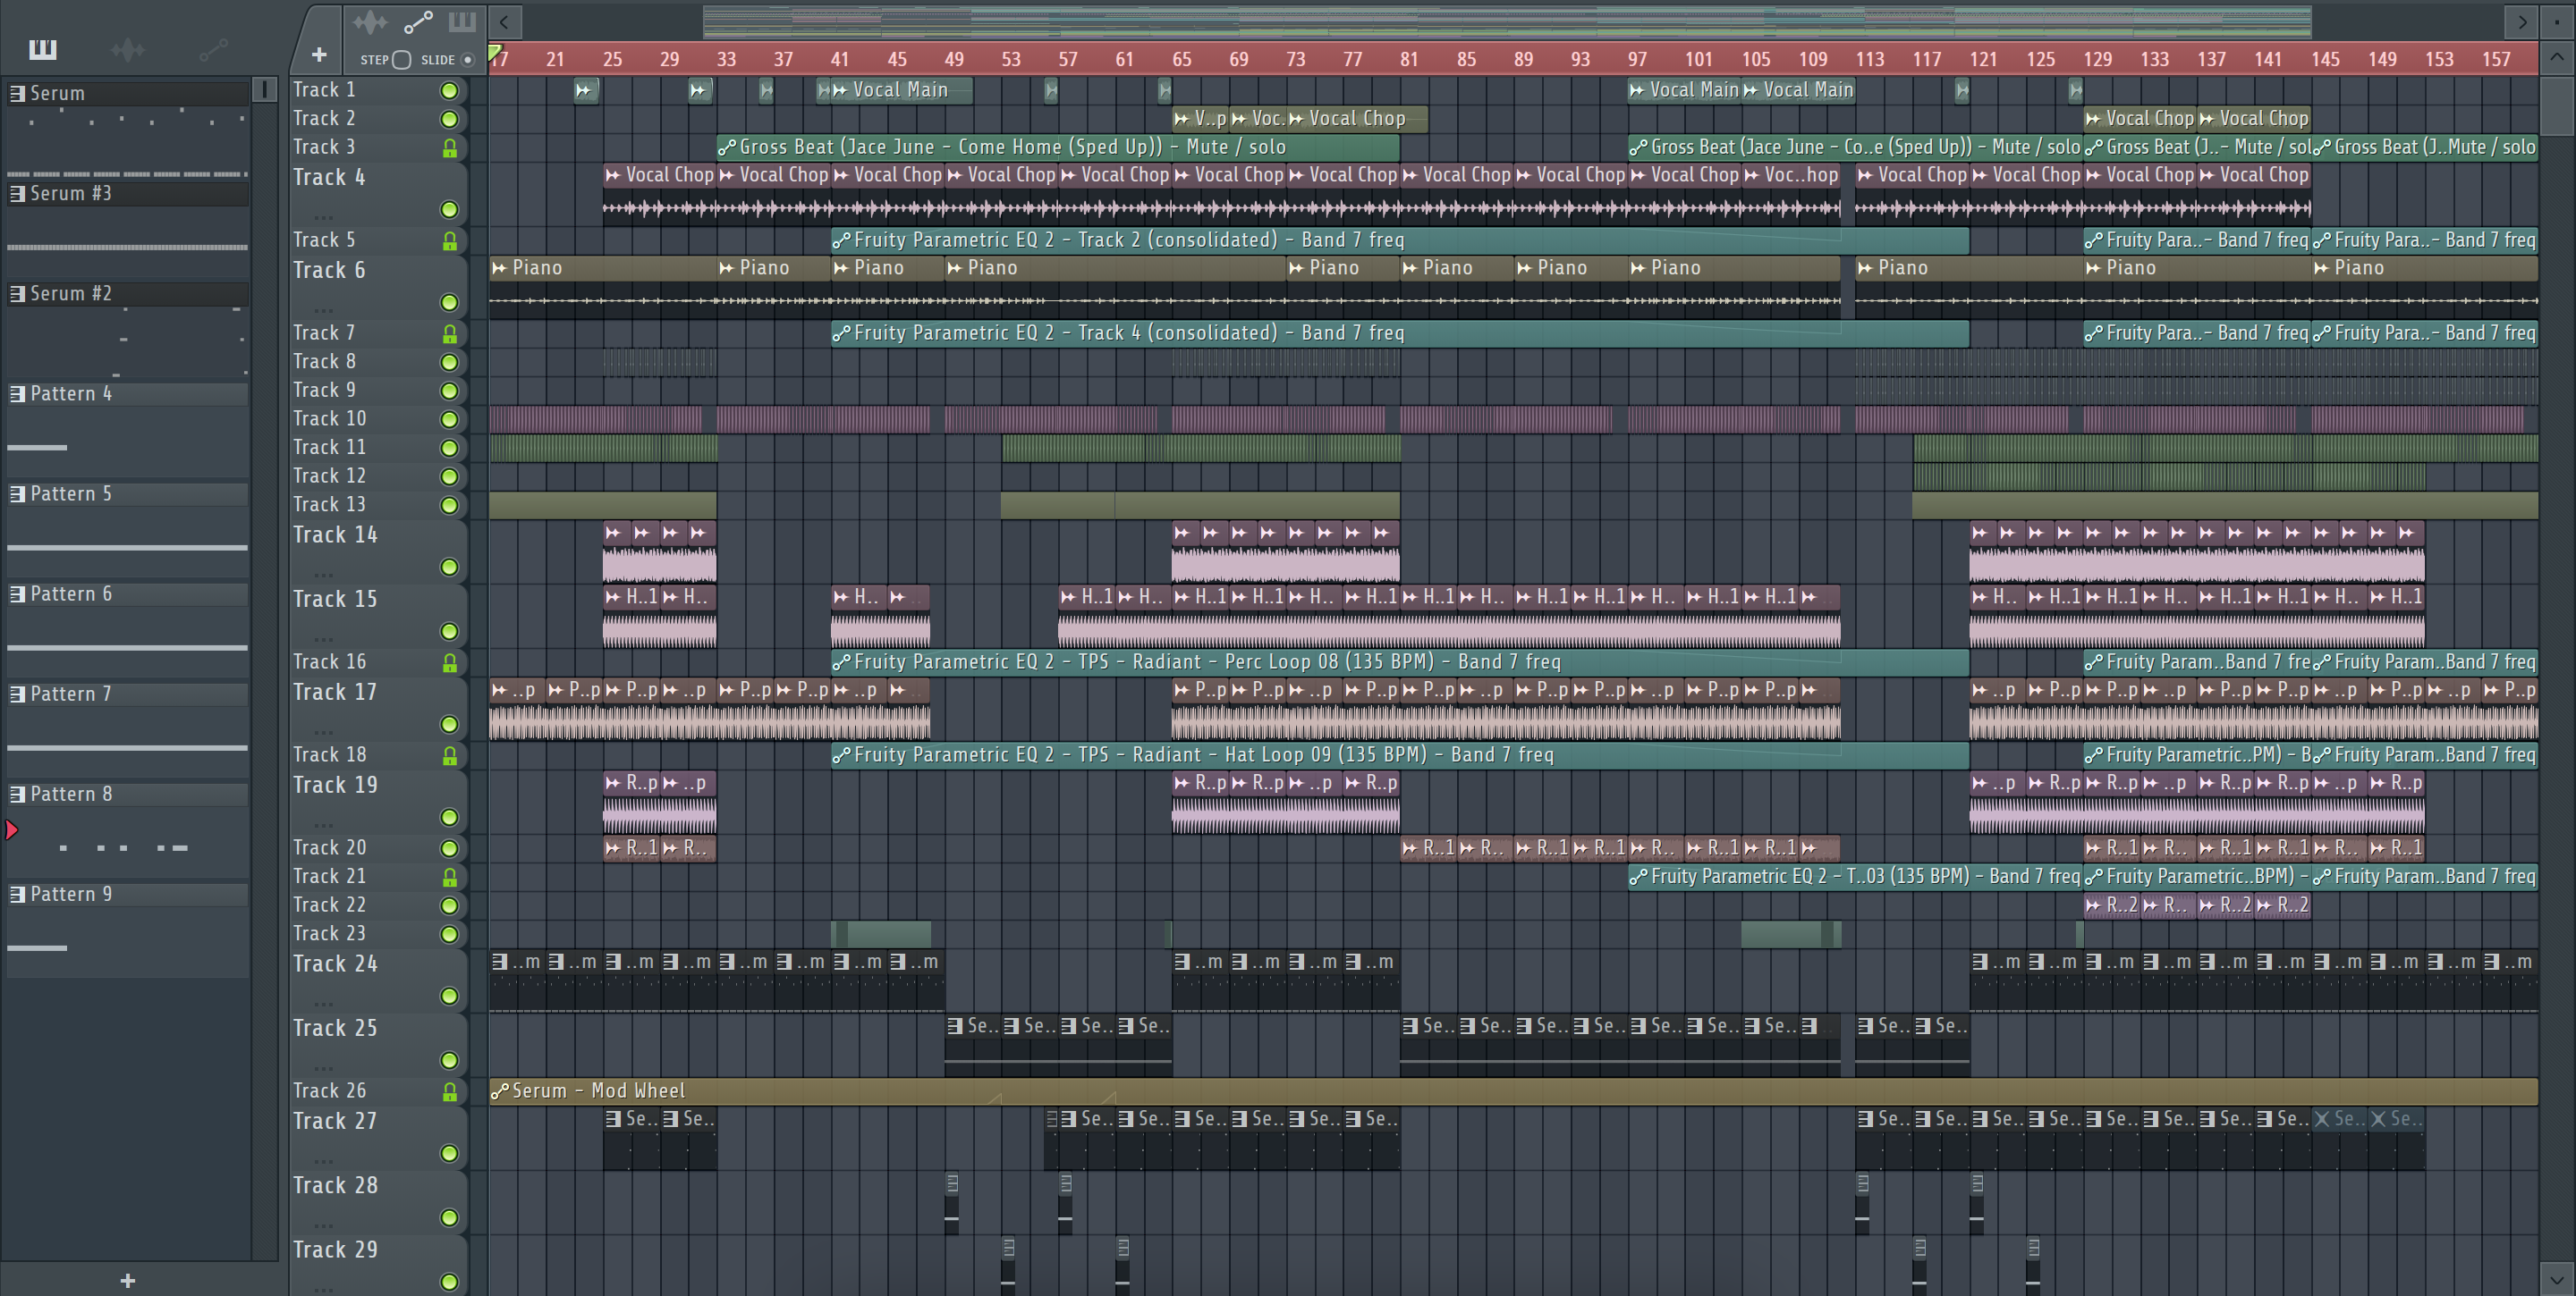
Task: Mute Track 28 via green LED
Action: pos(449,1218)
